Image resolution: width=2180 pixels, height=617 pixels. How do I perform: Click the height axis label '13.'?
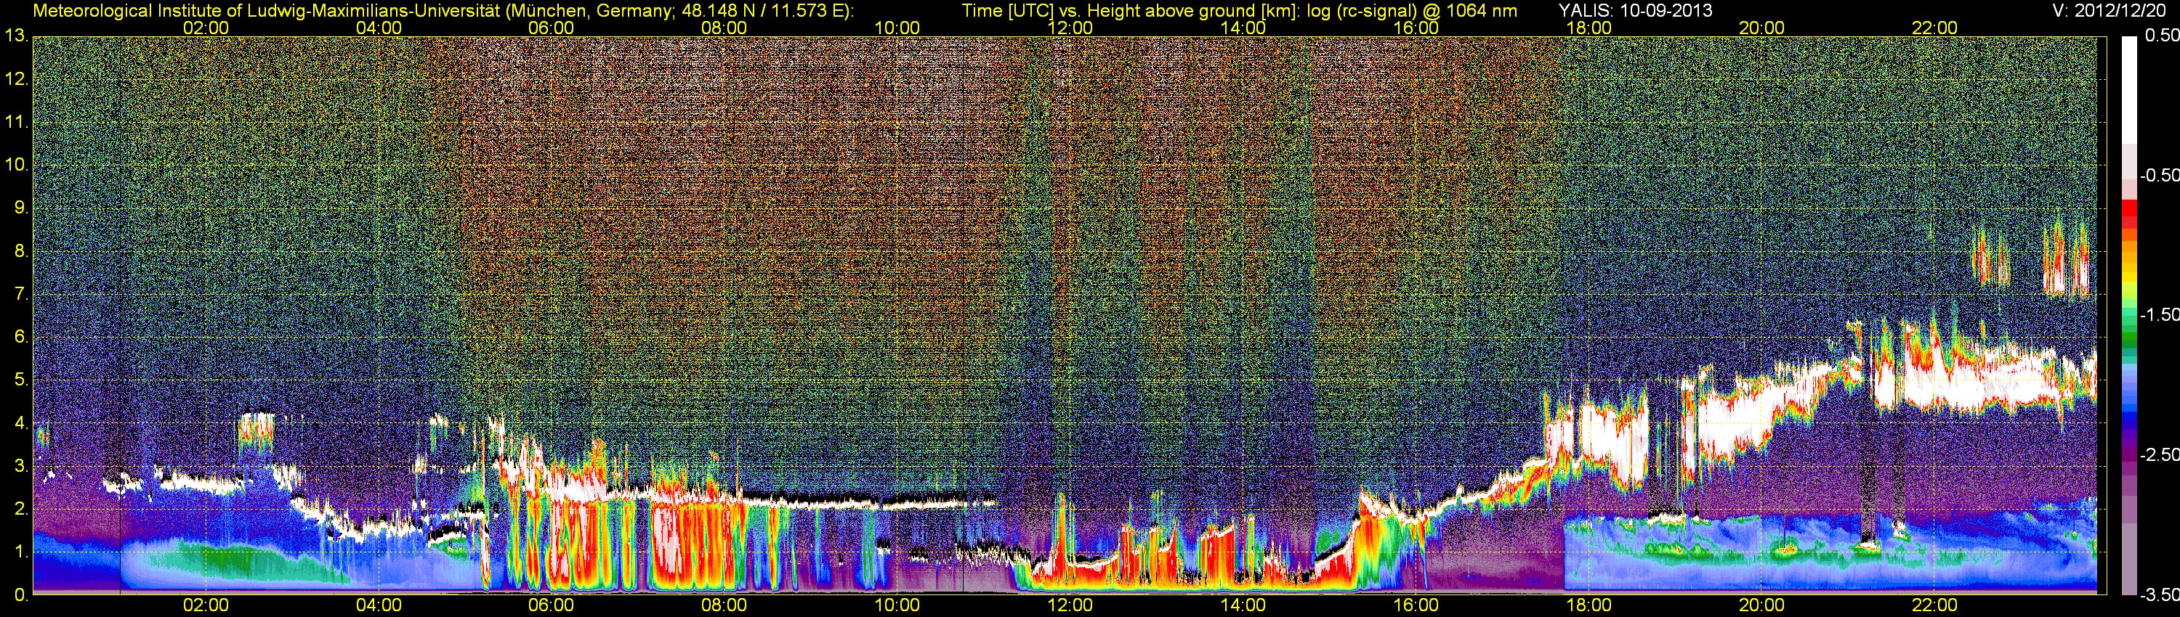[16, 36]
